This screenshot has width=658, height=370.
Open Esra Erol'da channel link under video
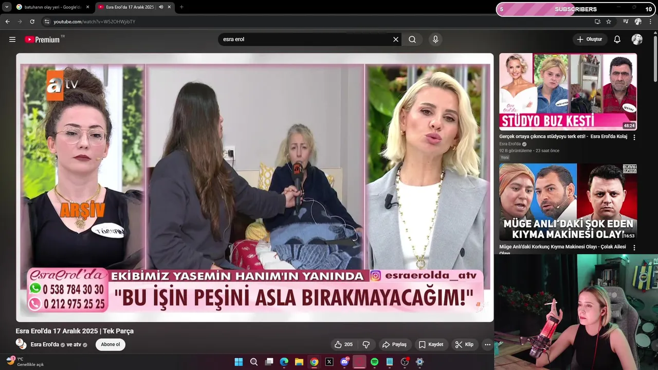point(45,344)
